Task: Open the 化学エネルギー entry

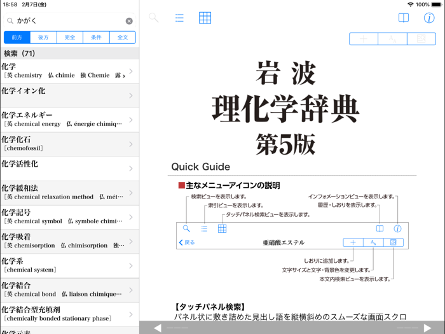Action: (69, 120)
